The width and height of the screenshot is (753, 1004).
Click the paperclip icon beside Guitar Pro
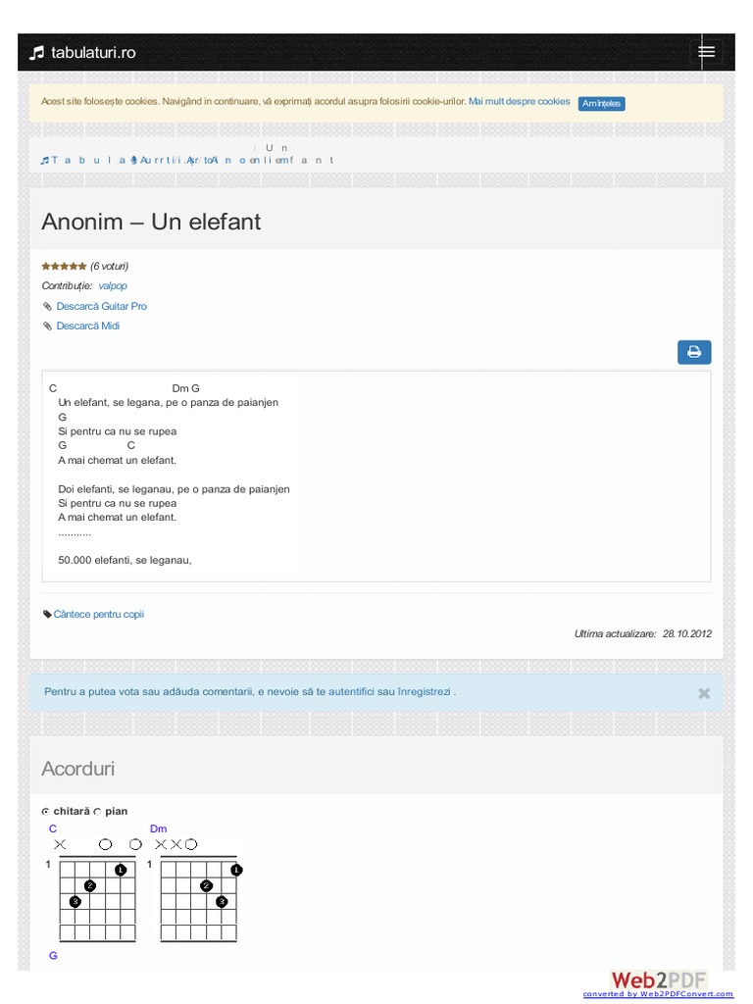tap(47, 307)
